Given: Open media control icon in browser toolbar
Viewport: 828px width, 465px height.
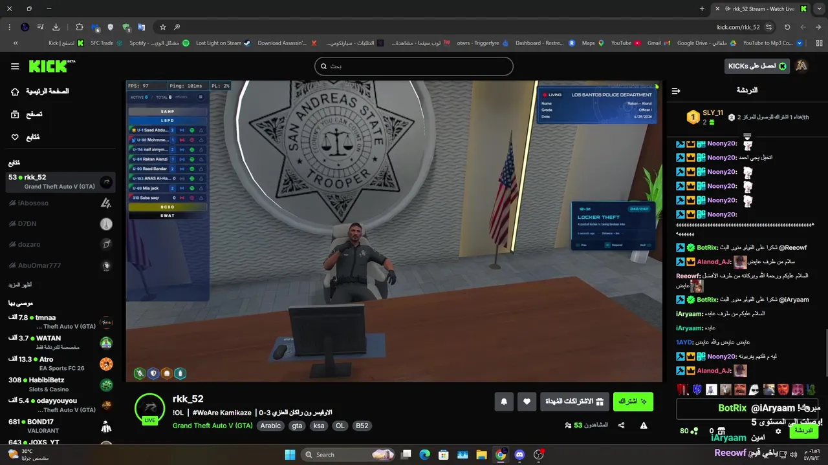Looking at the screenshot, I should [x=40, y=27].
